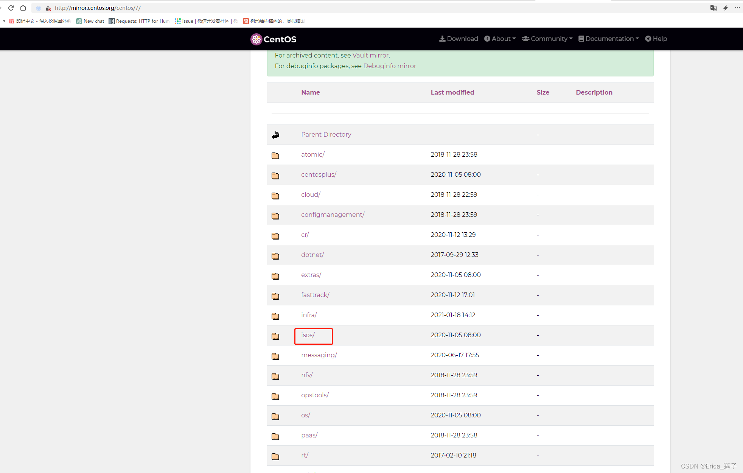Click the folder icon beside cr/
Image resolution: width=743 pixels, height=473 pixels.
275,236
